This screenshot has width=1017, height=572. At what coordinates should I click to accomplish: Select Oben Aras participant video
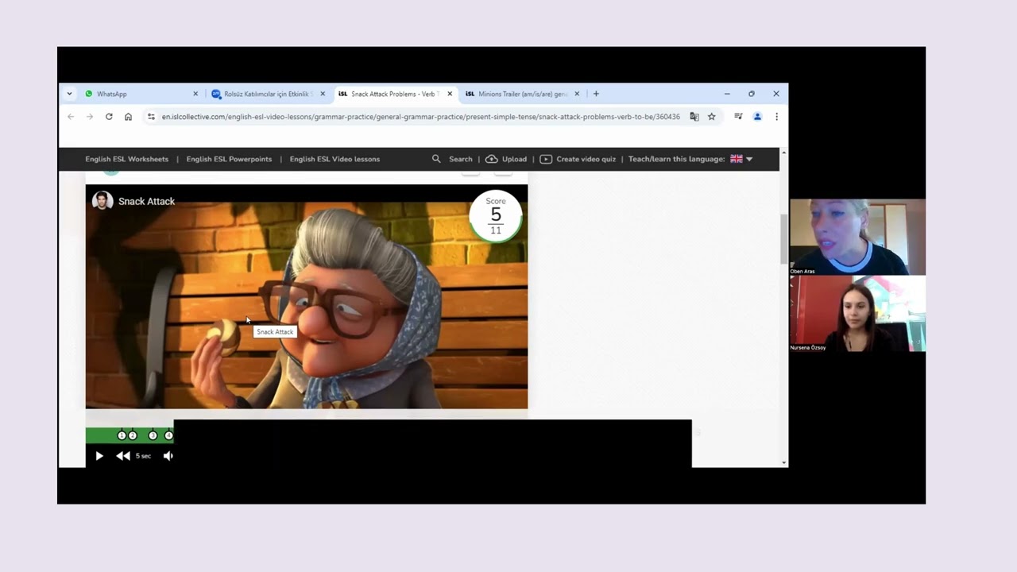(x=857, y=237)
